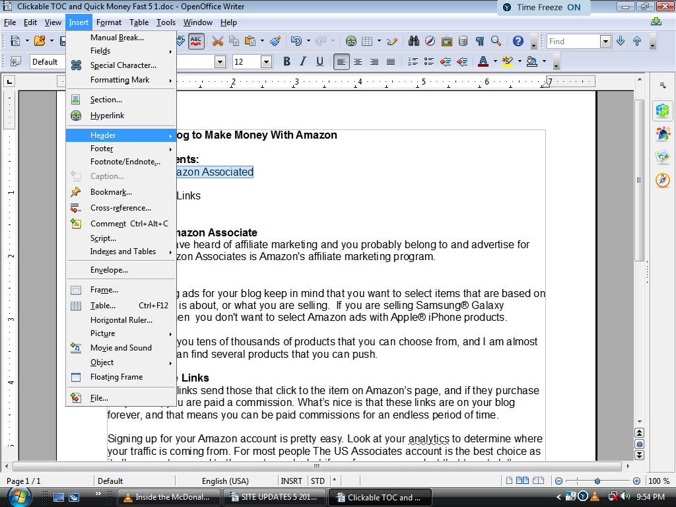Toggle Italic formatting
676x507 pixels.
[303, 61]
